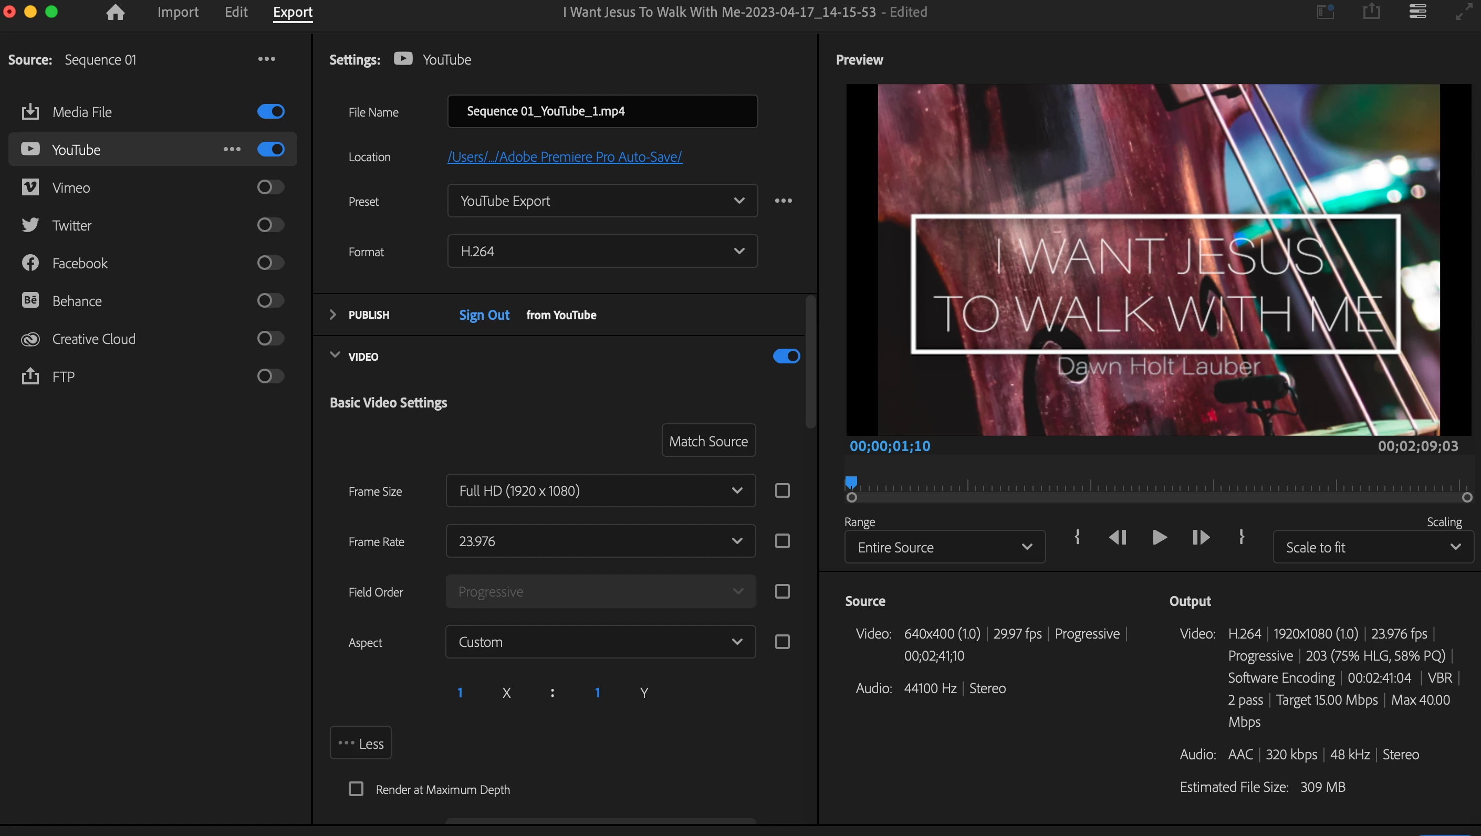Open the Adobe Premiere Pro Auto-Save location link
The height and width of the screenshot is (836, 1481).
pos(565,157)
